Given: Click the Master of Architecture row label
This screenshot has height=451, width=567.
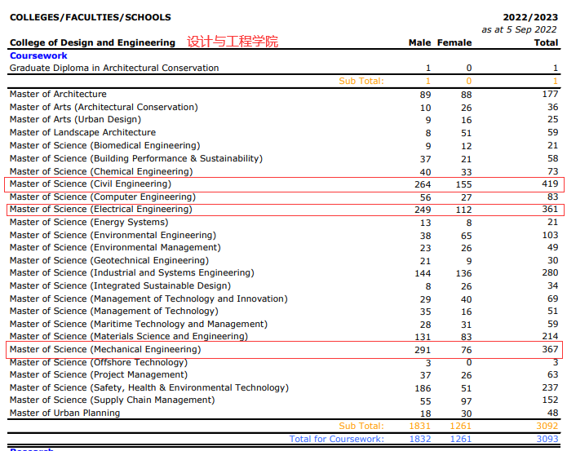Looking at the screenshot, I should pos(58,95).
